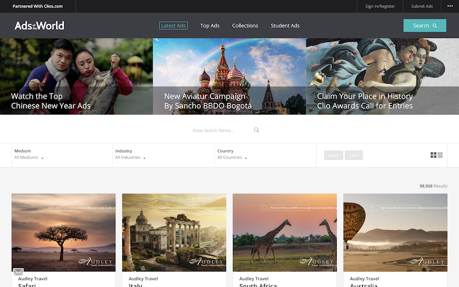Open the Audley Travel Safari ad thumbnail
Image resolution: width=459 pixels, height=287 pixels.
[x=64, y=232]
